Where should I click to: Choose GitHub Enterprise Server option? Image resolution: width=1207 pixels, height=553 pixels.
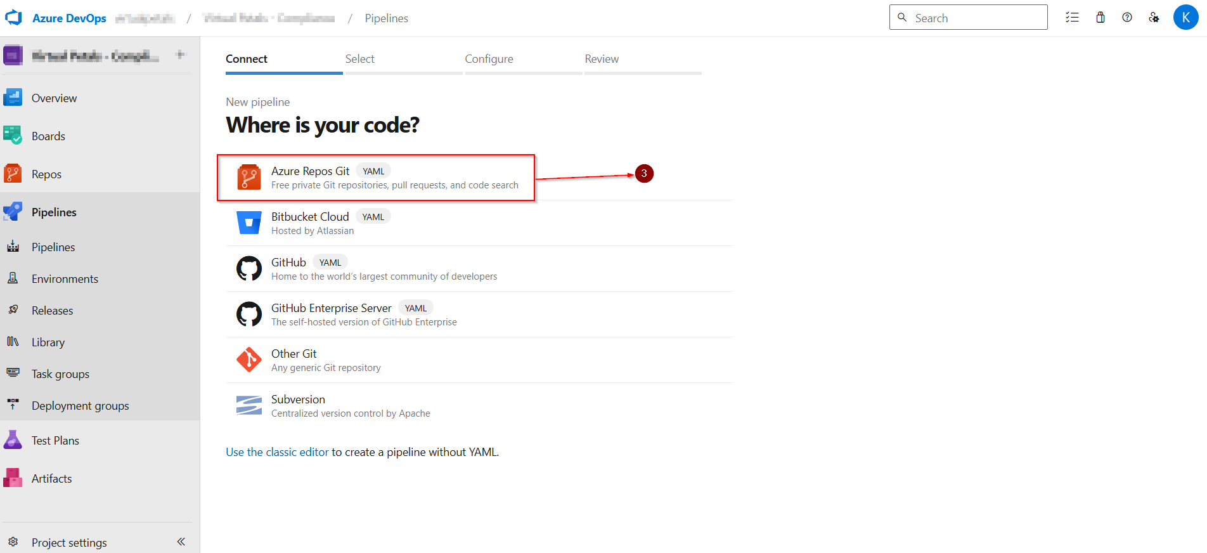coord(479,315)
